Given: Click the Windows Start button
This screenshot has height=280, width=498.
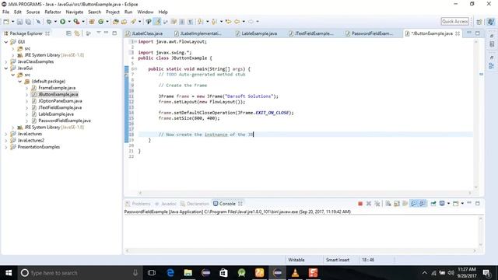Looking at the screenshot, I should click(9, 273).
